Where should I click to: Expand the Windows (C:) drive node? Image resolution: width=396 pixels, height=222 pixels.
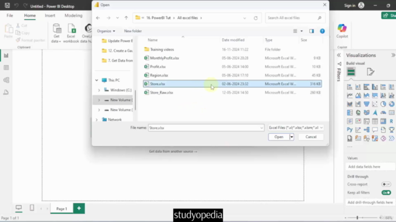point(99,90)
